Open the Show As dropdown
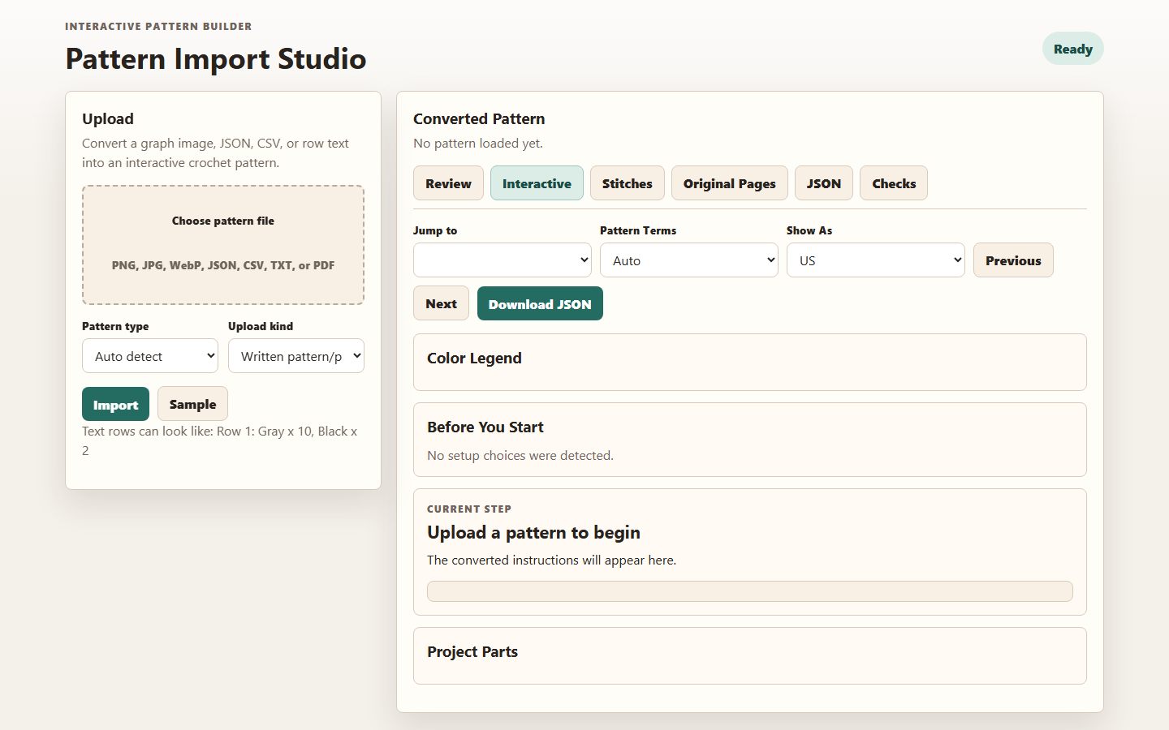Image resolution: width=1169 pixels, height=730 pixels. tap(876, 260)
